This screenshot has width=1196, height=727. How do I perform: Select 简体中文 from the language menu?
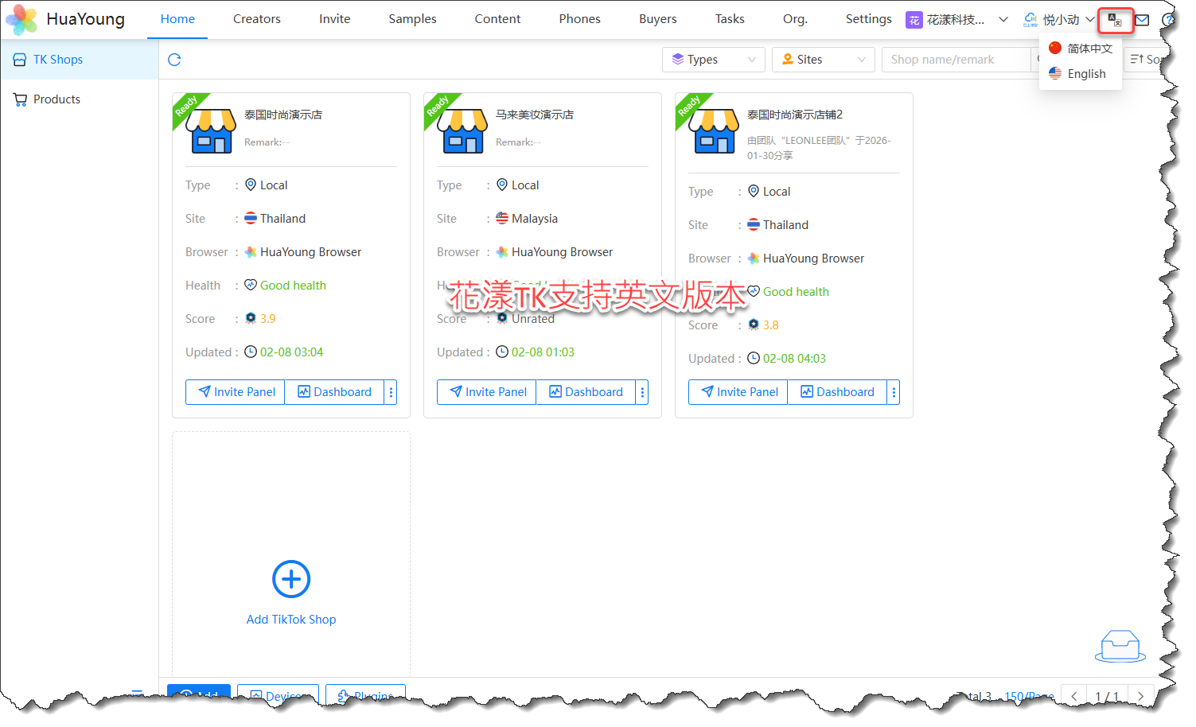click(x=1089, y=49)
